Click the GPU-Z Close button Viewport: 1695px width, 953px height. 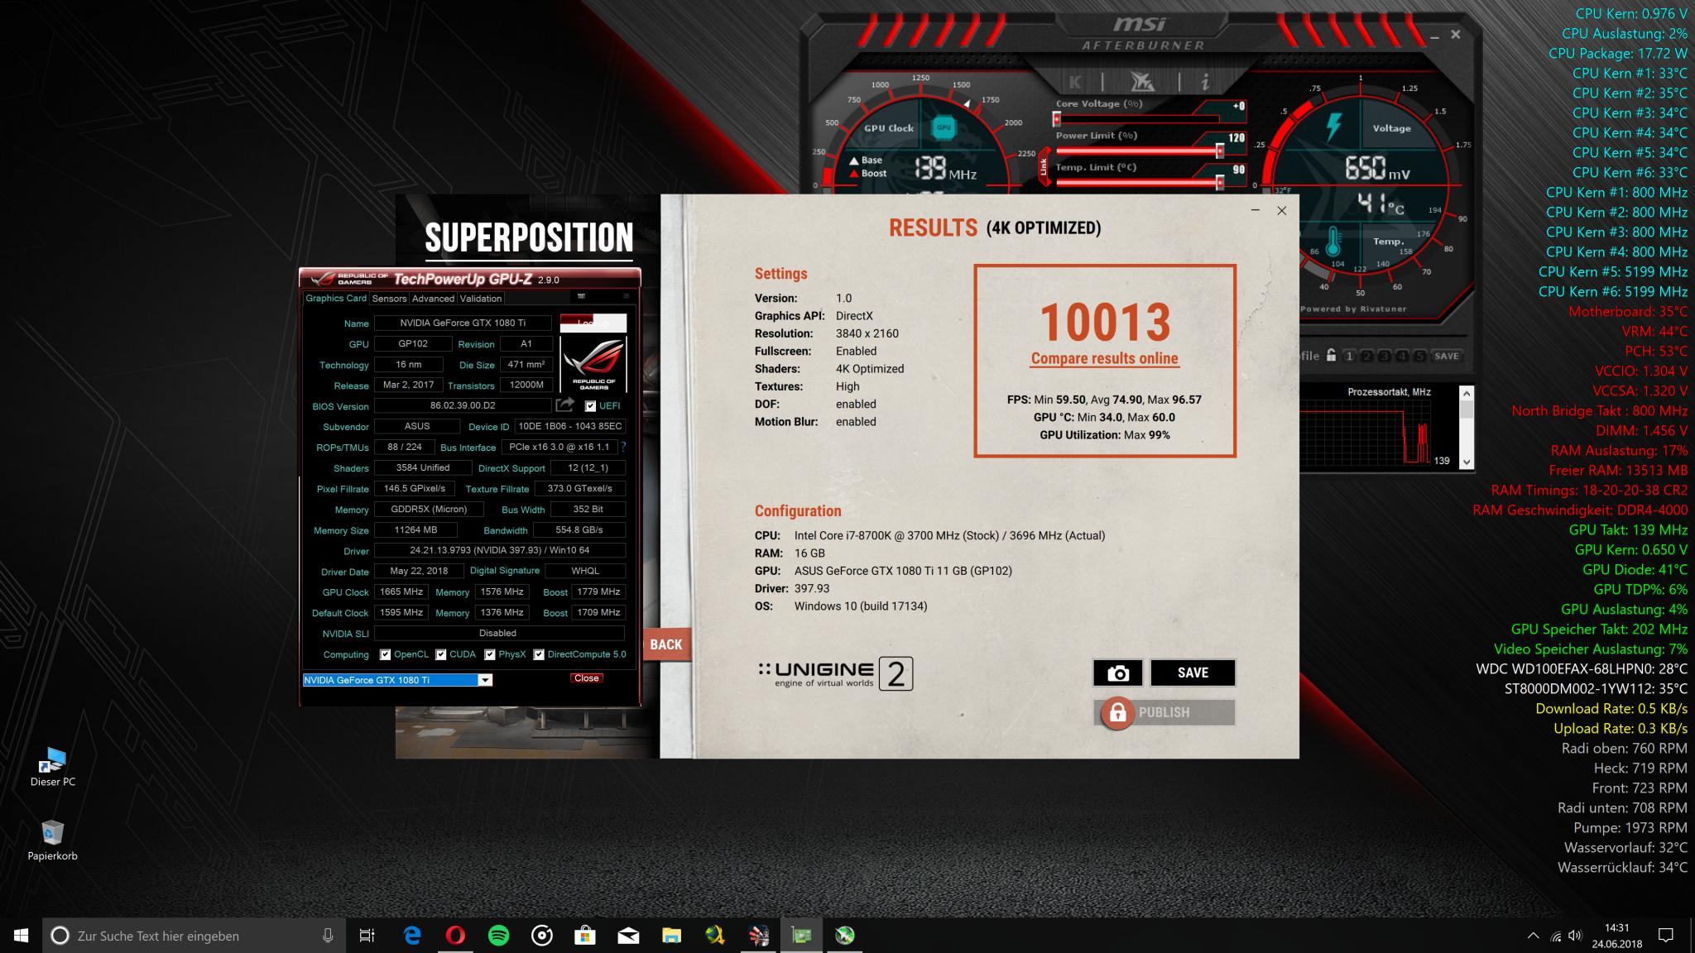pos(587,678)
